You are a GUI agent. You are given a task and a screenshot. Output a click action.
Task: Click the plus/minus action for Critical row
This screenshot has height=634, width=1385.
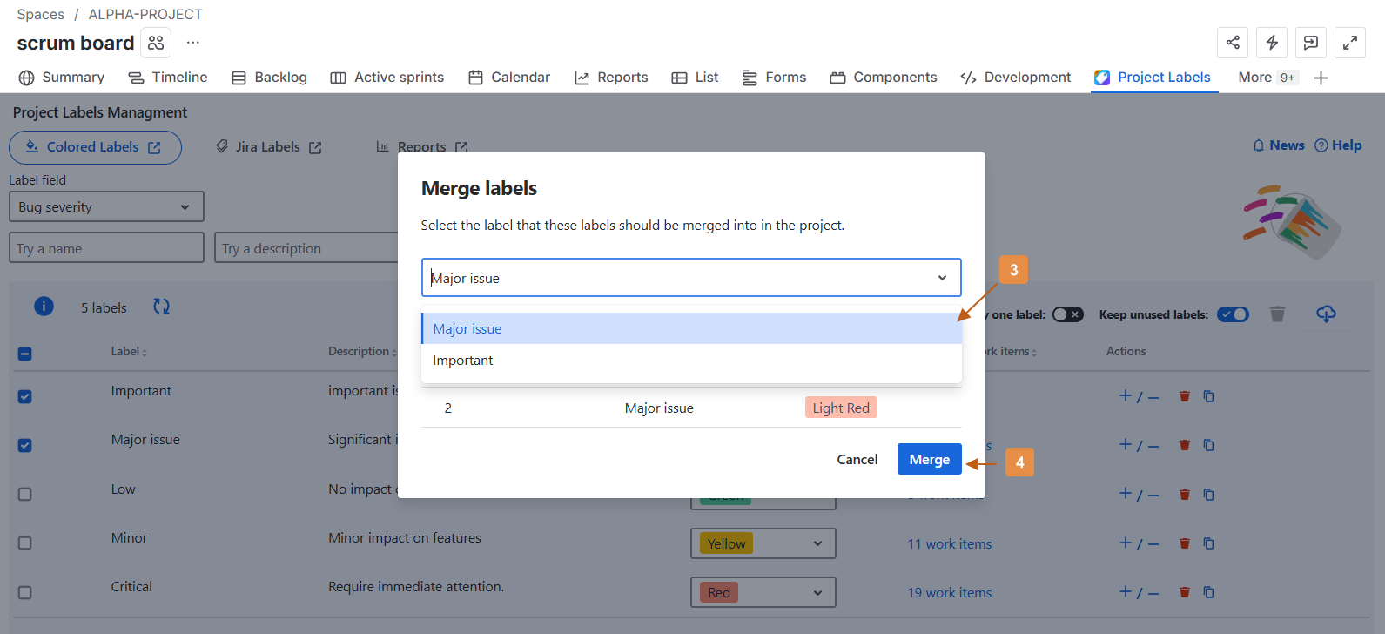(x=1139, y=592)
